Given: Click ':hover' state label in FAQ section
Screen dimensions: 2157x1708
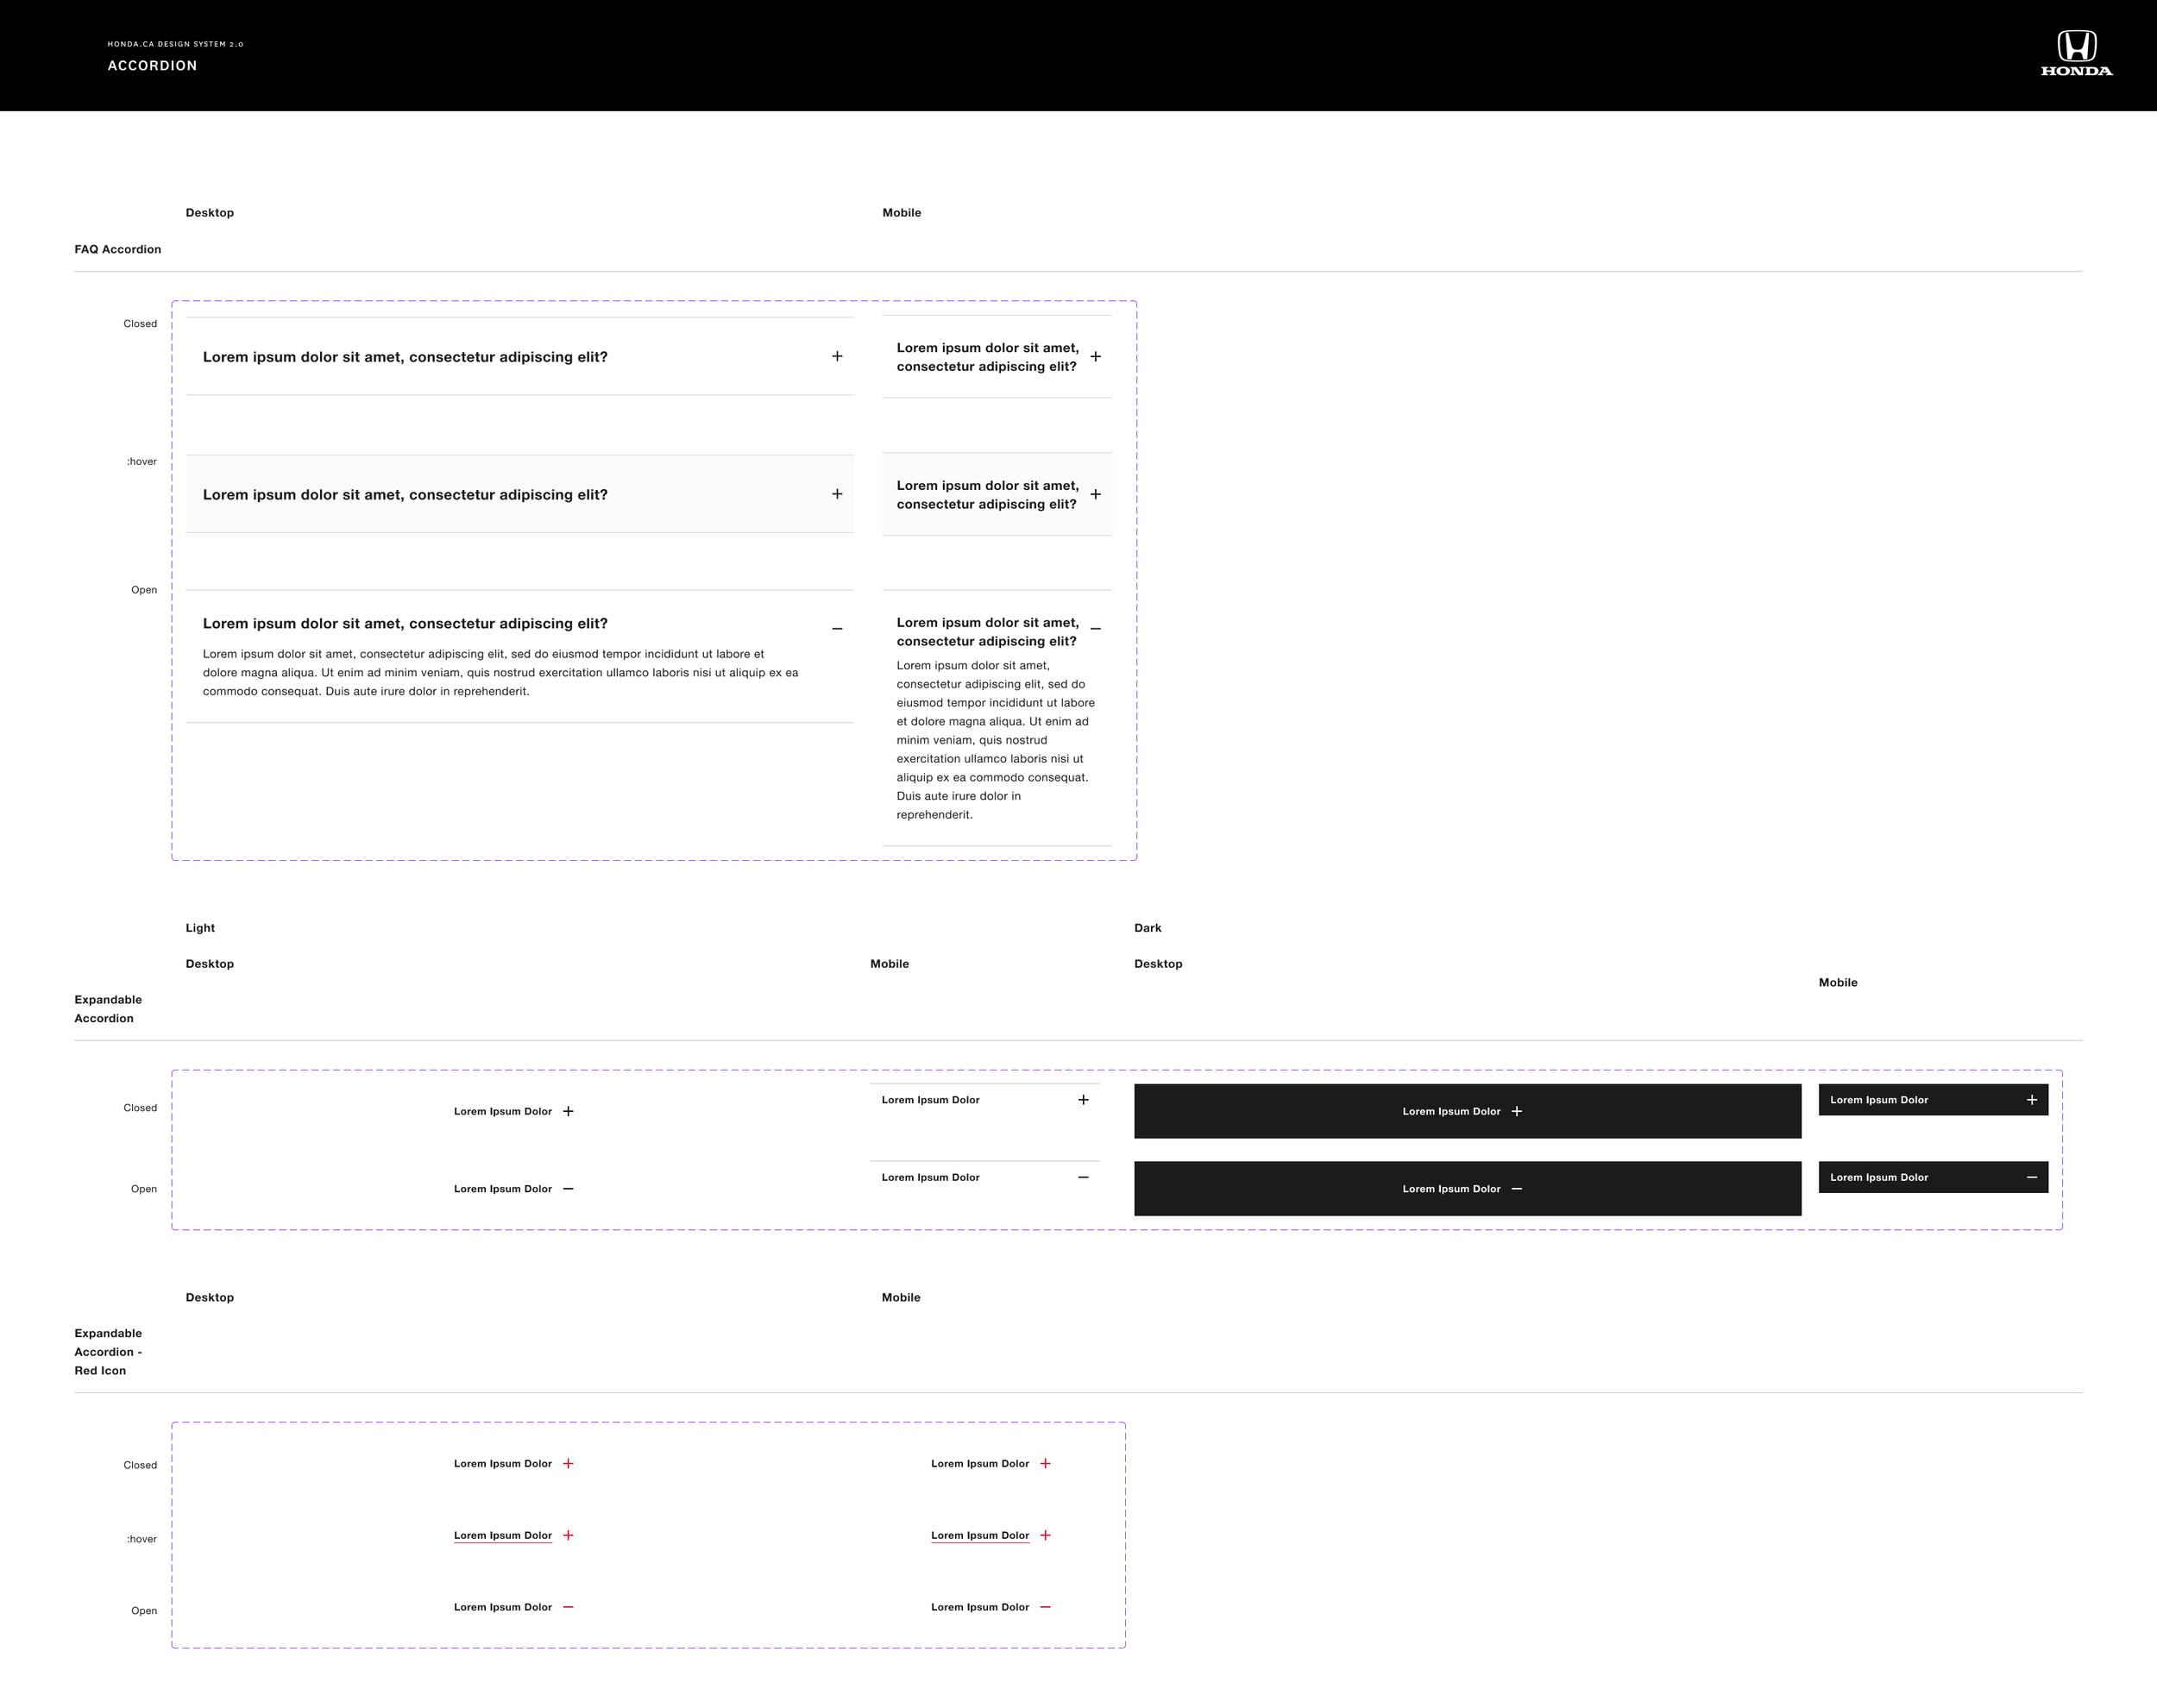Looking at the screenshot, I should pos(142,462).
